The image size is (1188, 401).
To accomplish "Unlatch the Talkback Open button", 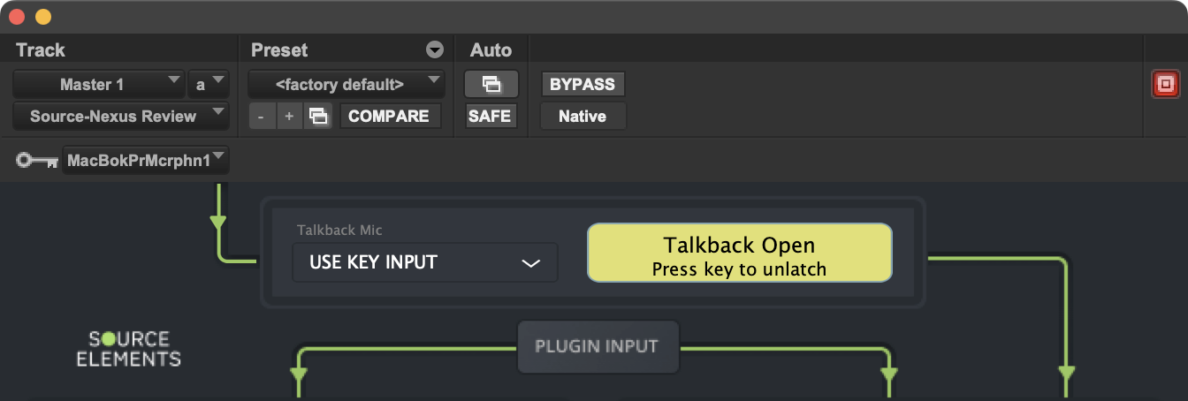I will tap(739, 253).
